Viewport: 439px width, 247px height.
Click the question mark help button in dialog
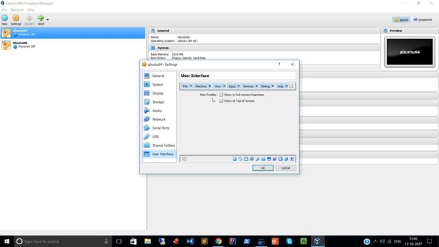coord(279,64)
